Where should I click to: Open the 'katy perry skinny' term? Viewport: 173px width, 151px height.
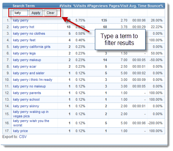pyautogui.click(x=26, y=106)
